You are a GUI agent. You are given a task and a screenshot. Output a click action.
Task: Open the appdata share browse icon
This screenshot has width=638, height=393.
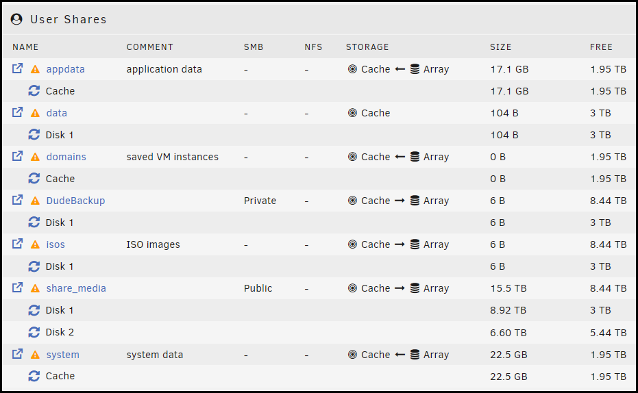point(17,68)
